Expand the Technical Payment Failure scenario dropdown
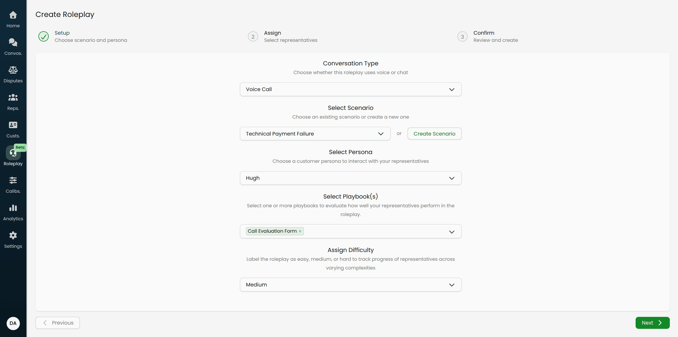The width and height of the screenshot is (678, 337). (x=315, y=134)
